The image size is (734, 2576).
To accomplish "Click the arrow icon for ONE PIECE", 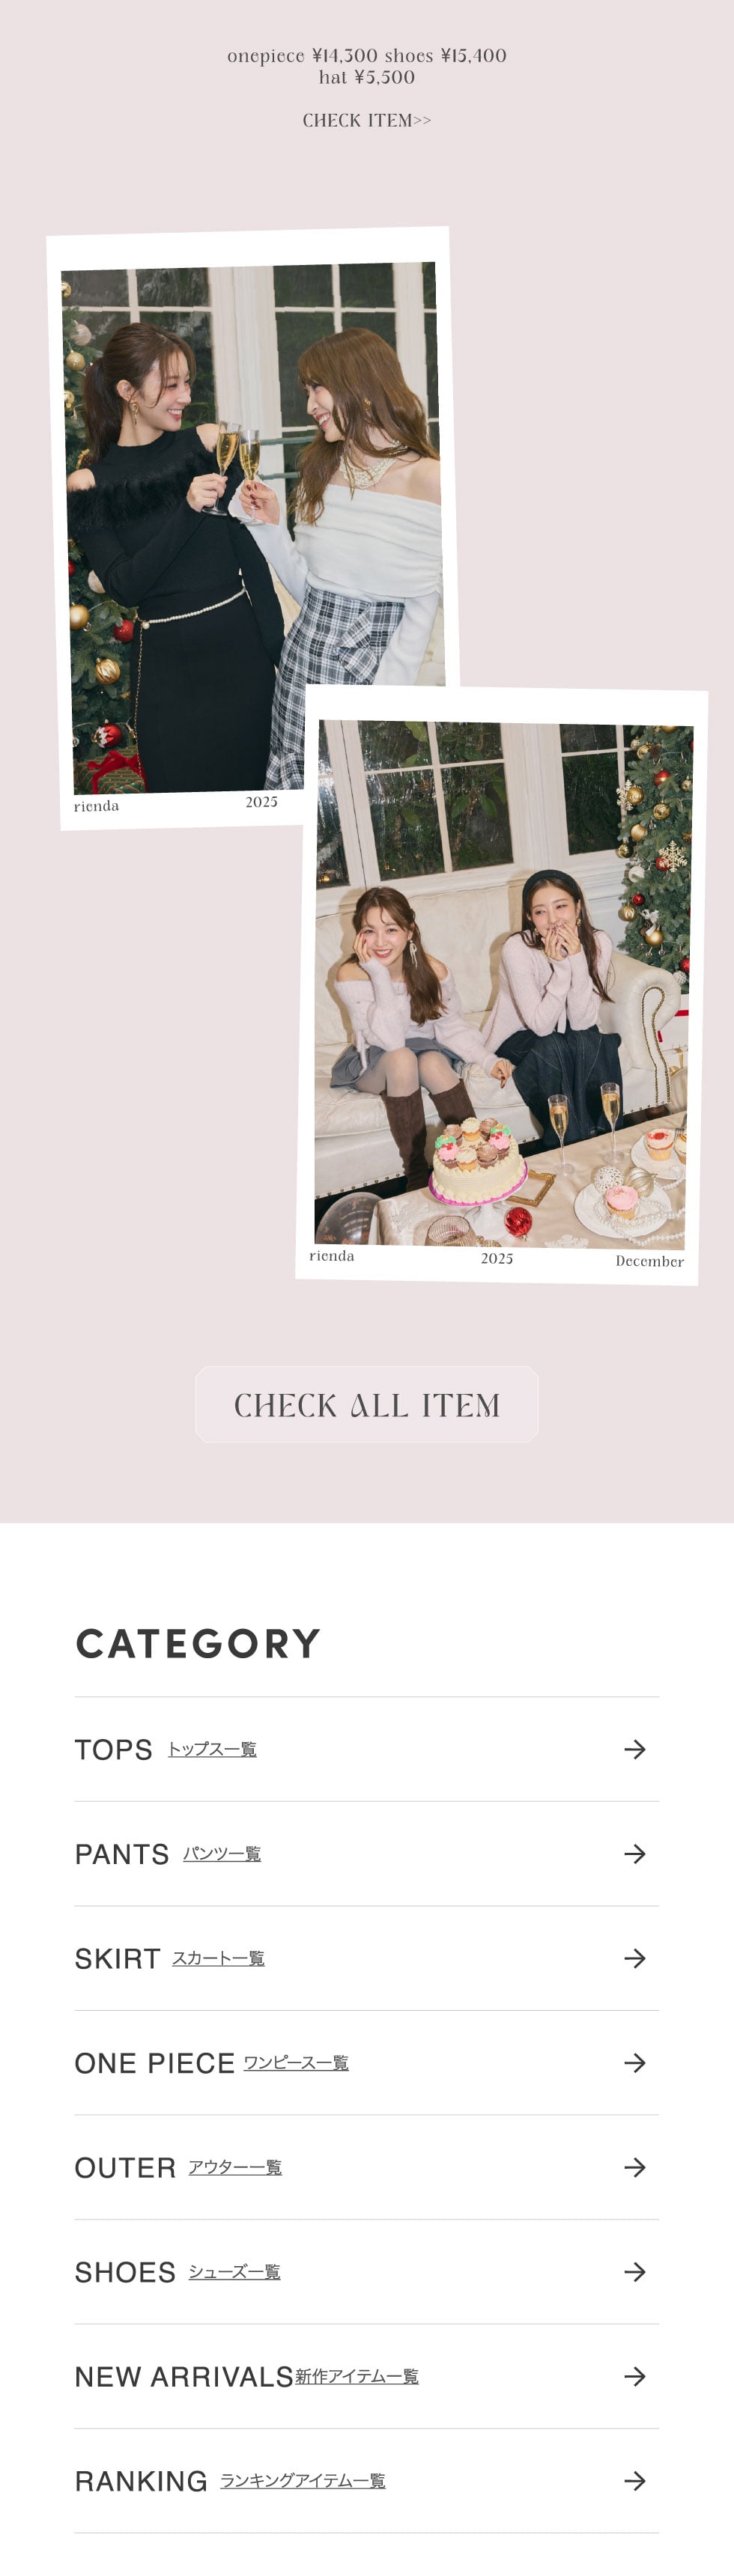I will [x=634, y=2063].
